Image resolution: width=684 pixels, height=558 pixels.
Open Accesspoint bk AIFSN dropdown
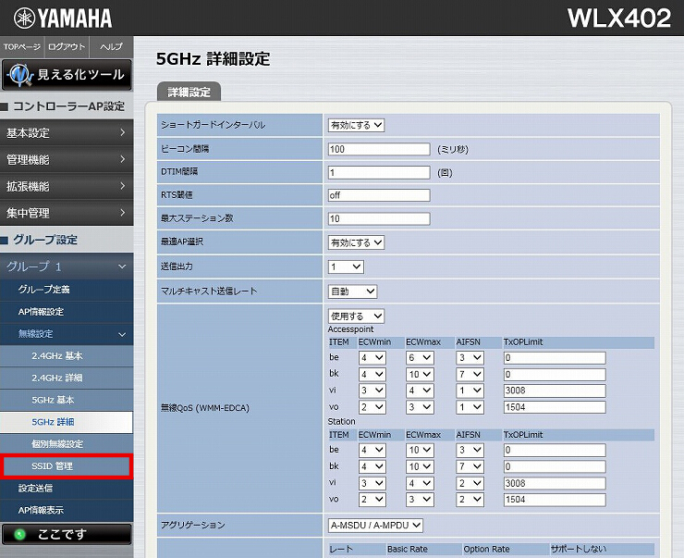470,375
